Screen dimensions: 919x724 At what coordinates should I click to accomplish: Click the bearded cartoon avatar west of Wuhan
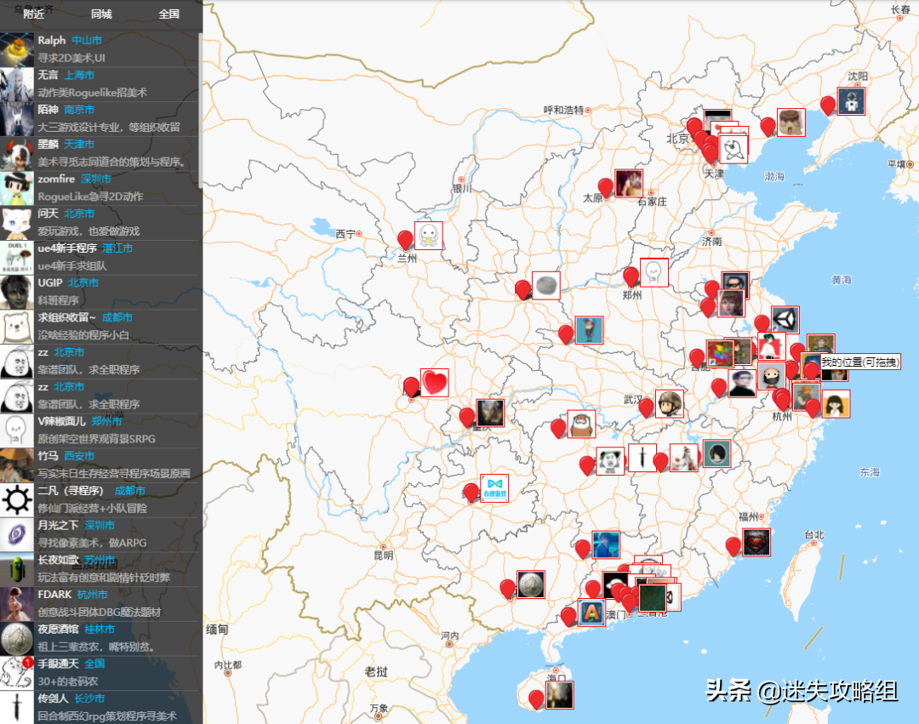(x=581, y=424)
